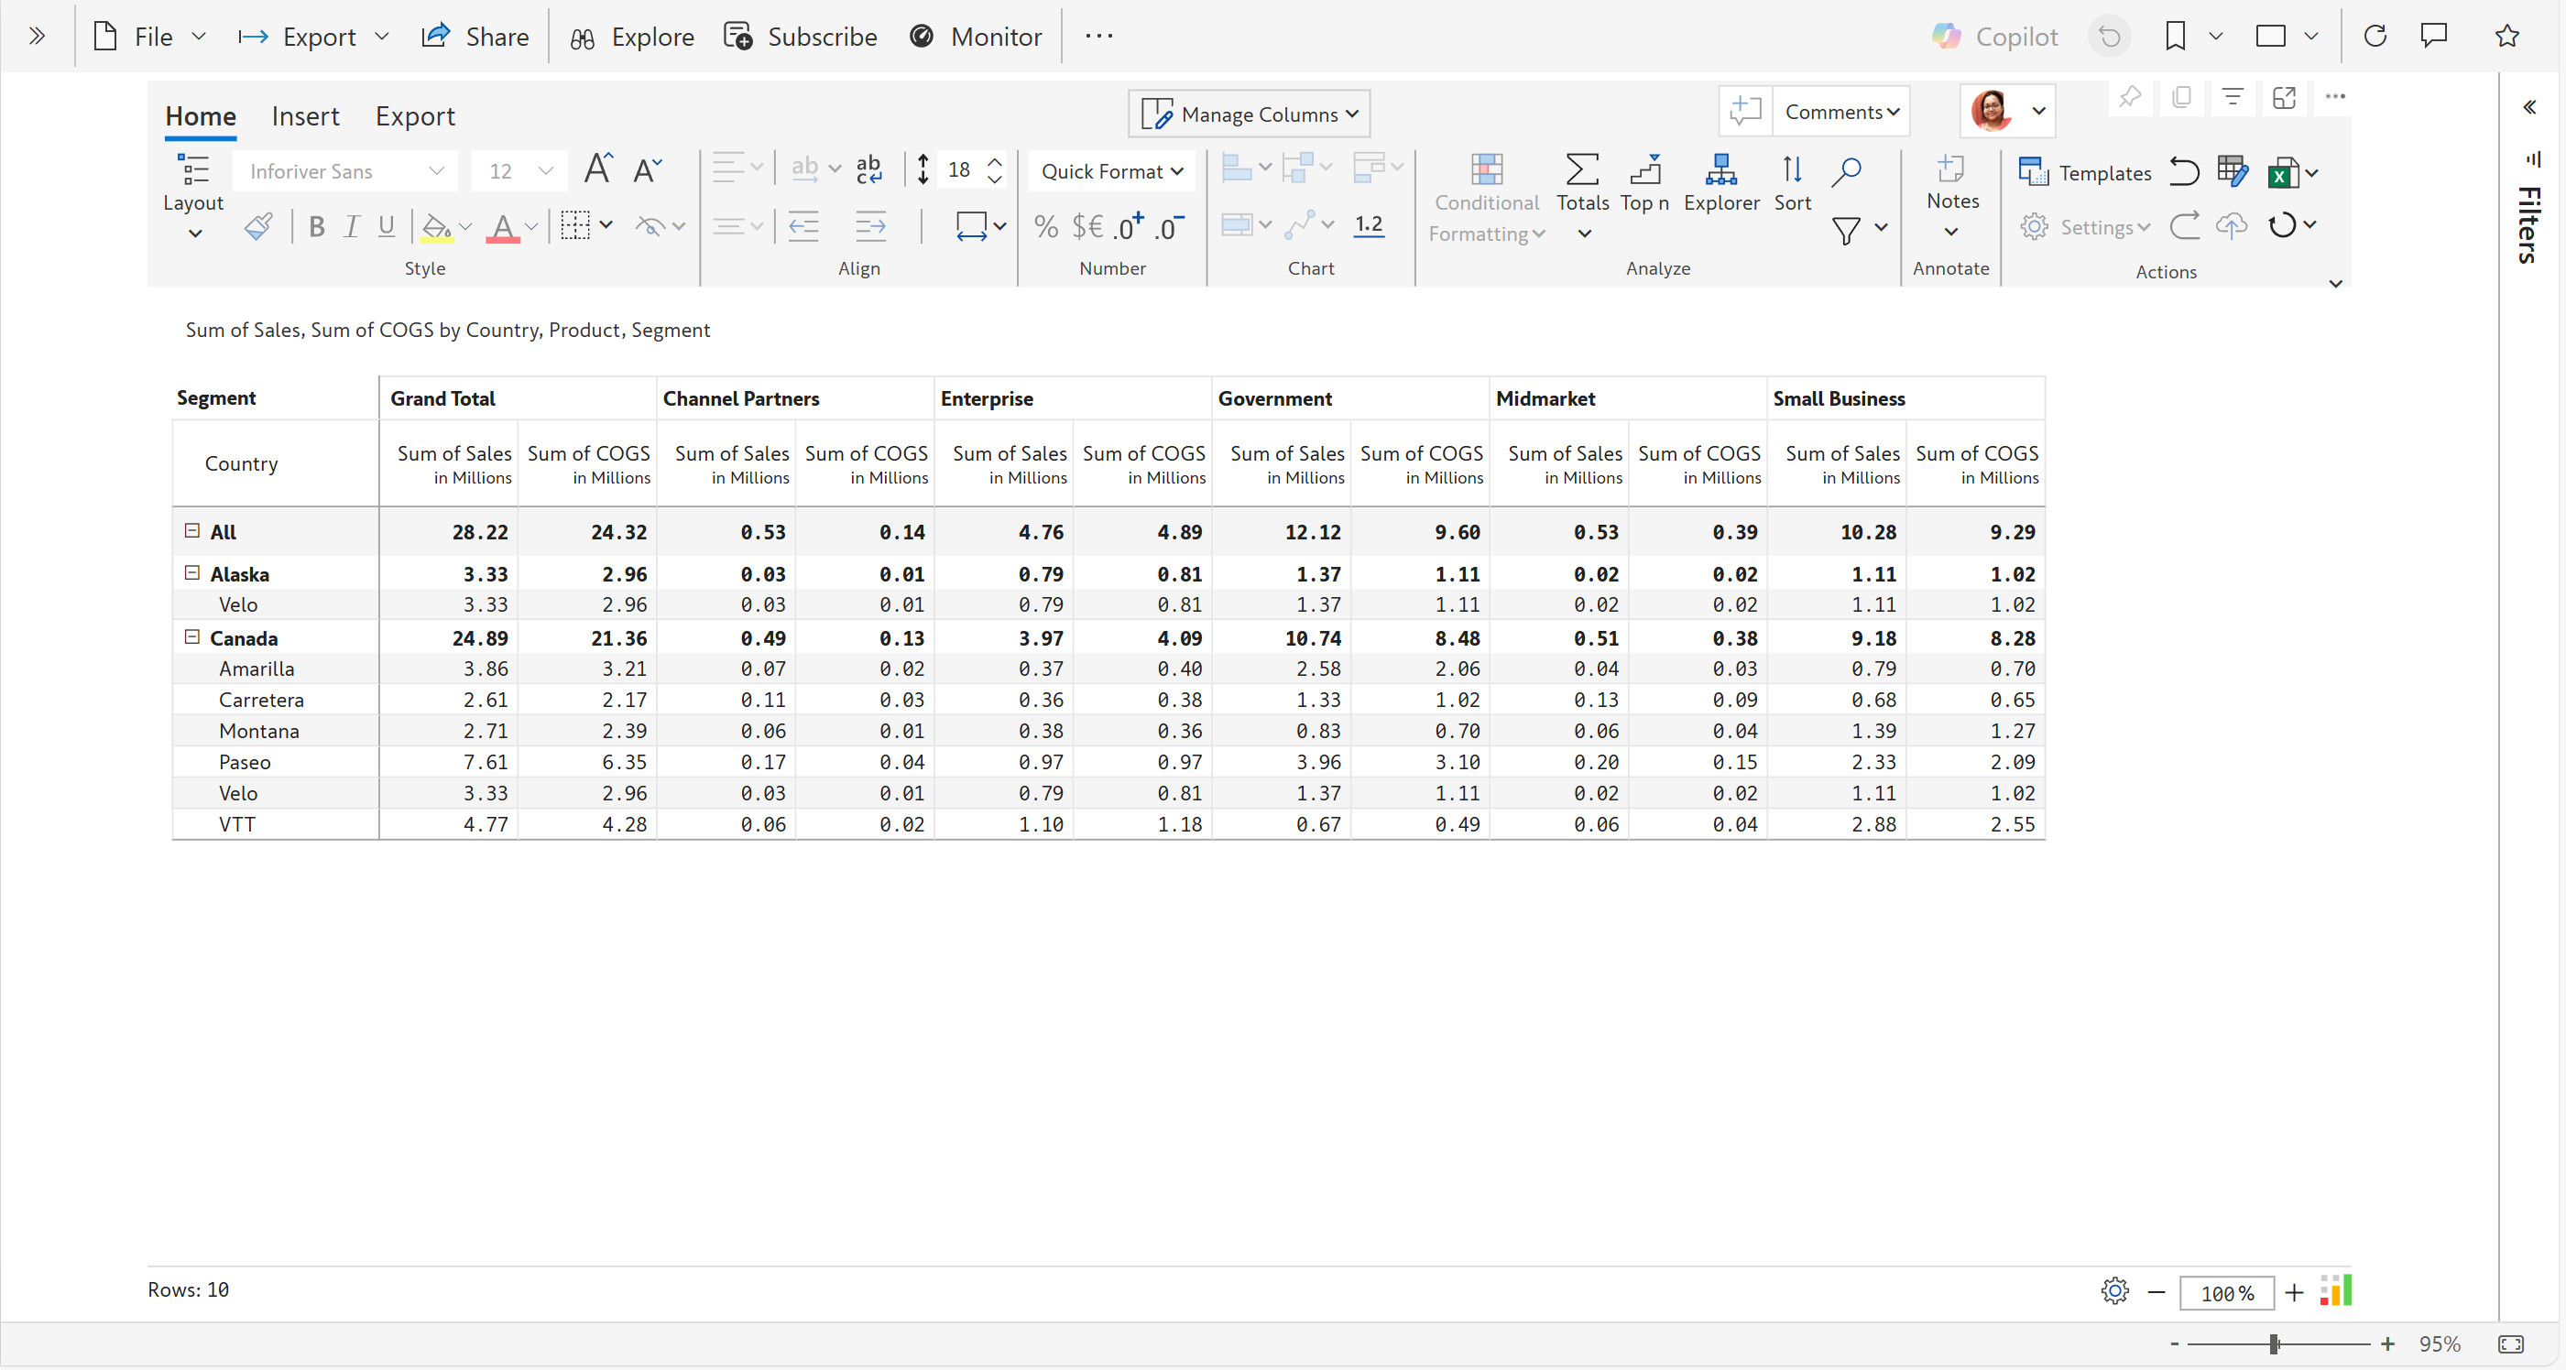Switch to the Insert tab
This screenshot has width=2566, height=1370.
pyautogui.click(x=305, y=116)
